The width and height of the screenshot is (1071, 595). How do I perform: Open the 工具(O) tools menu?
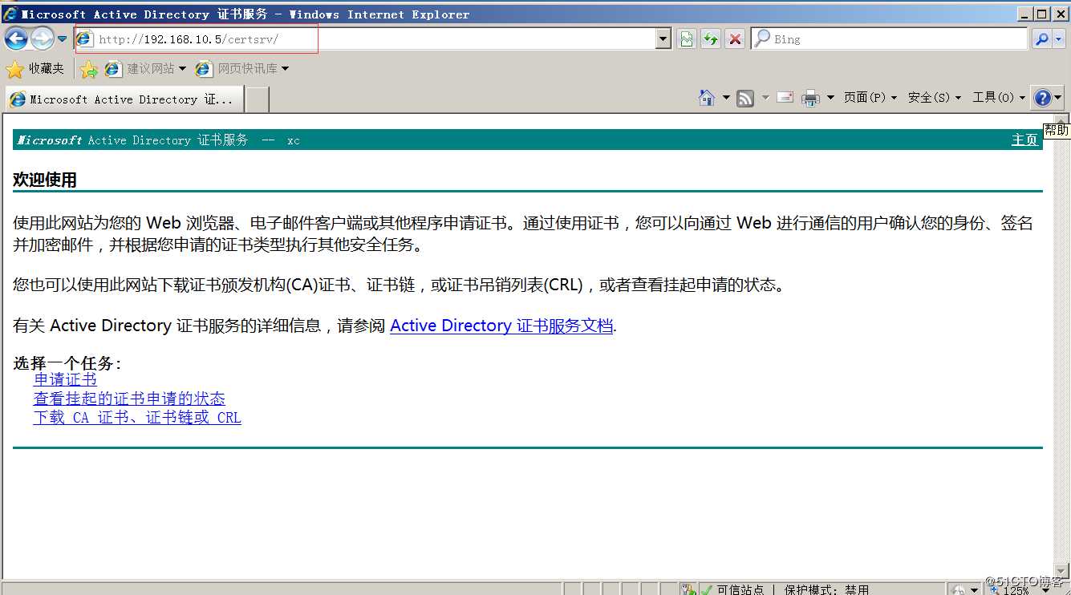click(x=999, y=98)
